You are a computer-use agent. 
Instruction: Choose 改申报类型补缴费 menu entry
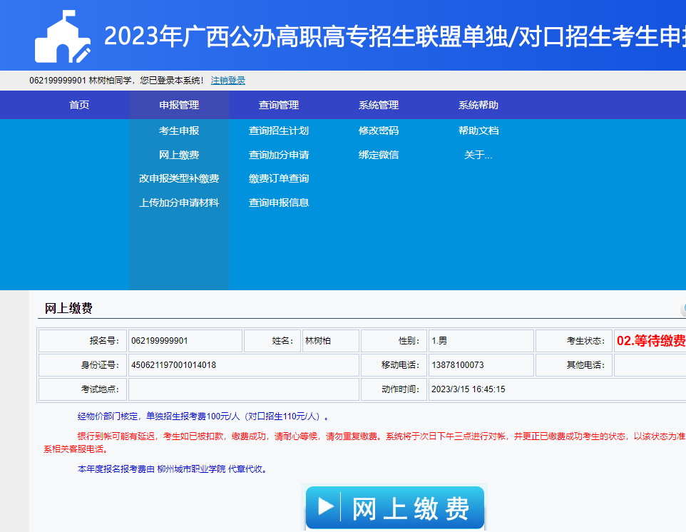click(179, 178)
